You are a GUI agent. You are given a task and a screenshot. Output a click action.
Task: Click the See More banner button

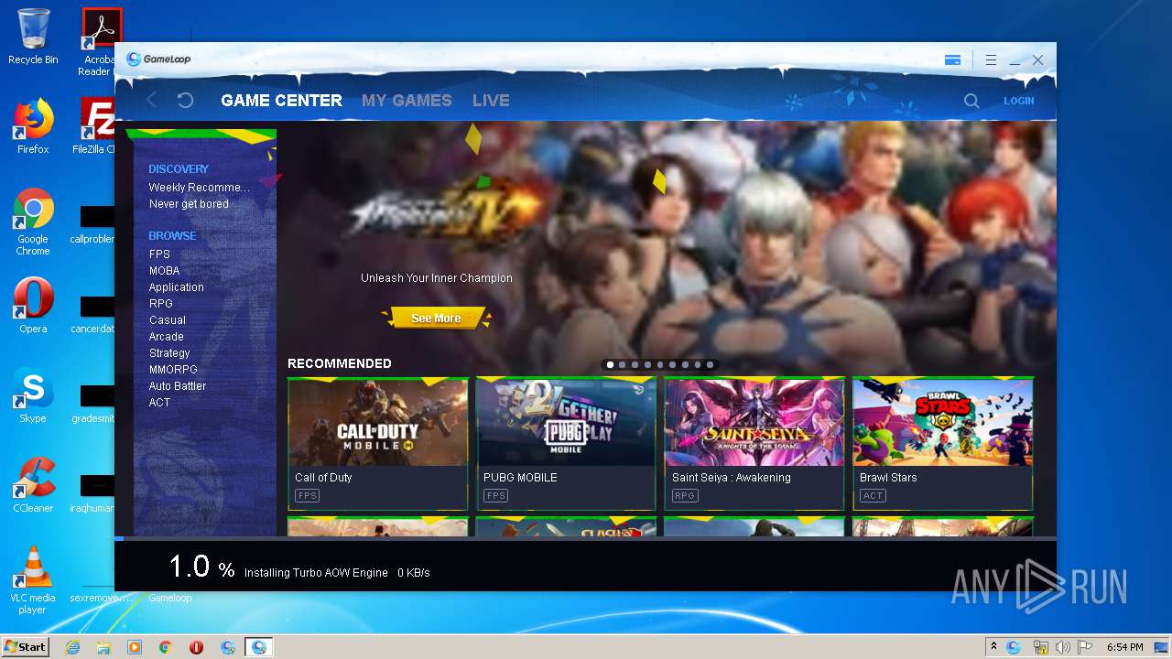[436, 319]
